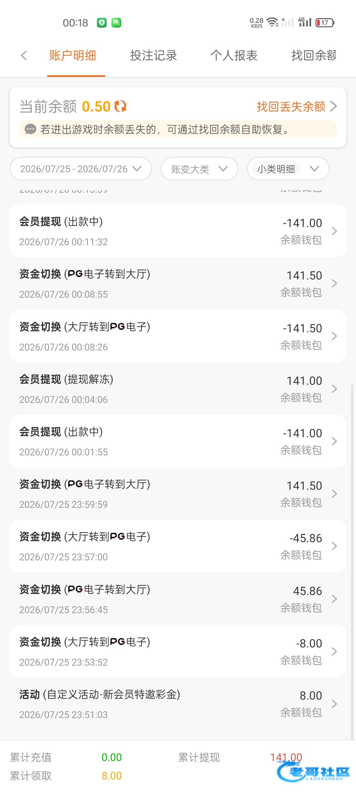Tap the 找回丢失余额 link
The width and height of the screenshot is (356, 792).
click(291, 107)
